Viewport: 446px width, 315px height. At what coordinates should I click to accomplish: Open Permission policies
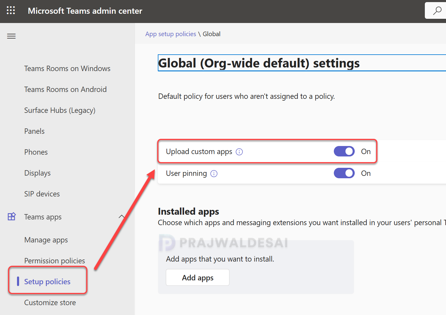click(55, 261)
